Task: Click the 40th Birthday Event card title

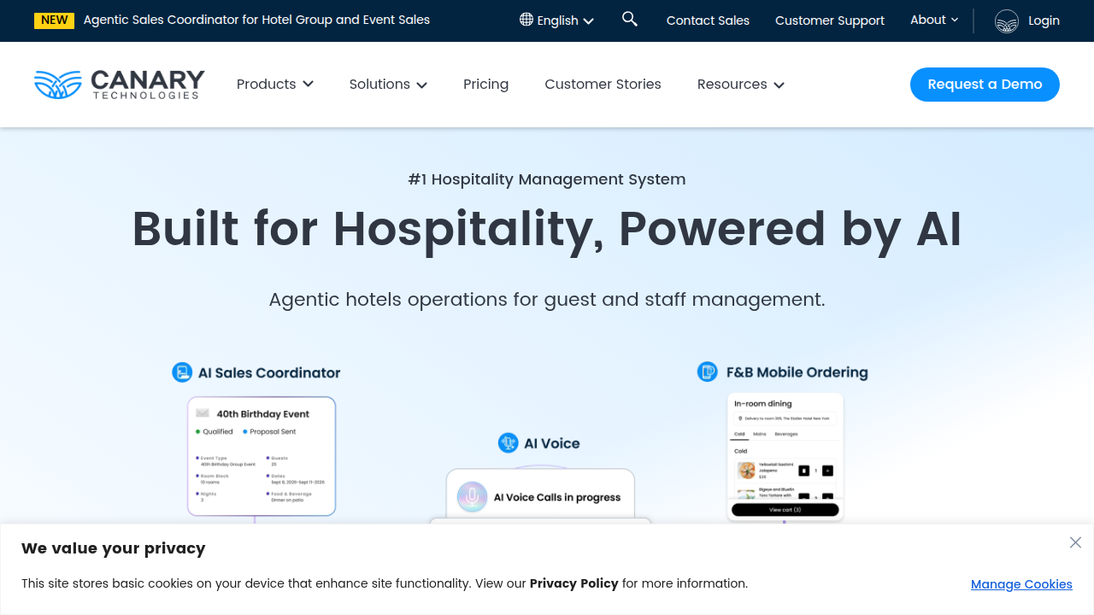Action: pos(262,413)
